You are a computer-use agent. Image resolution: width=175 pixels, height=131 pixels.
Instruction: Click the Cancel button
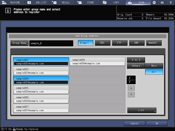click(134, 124)
